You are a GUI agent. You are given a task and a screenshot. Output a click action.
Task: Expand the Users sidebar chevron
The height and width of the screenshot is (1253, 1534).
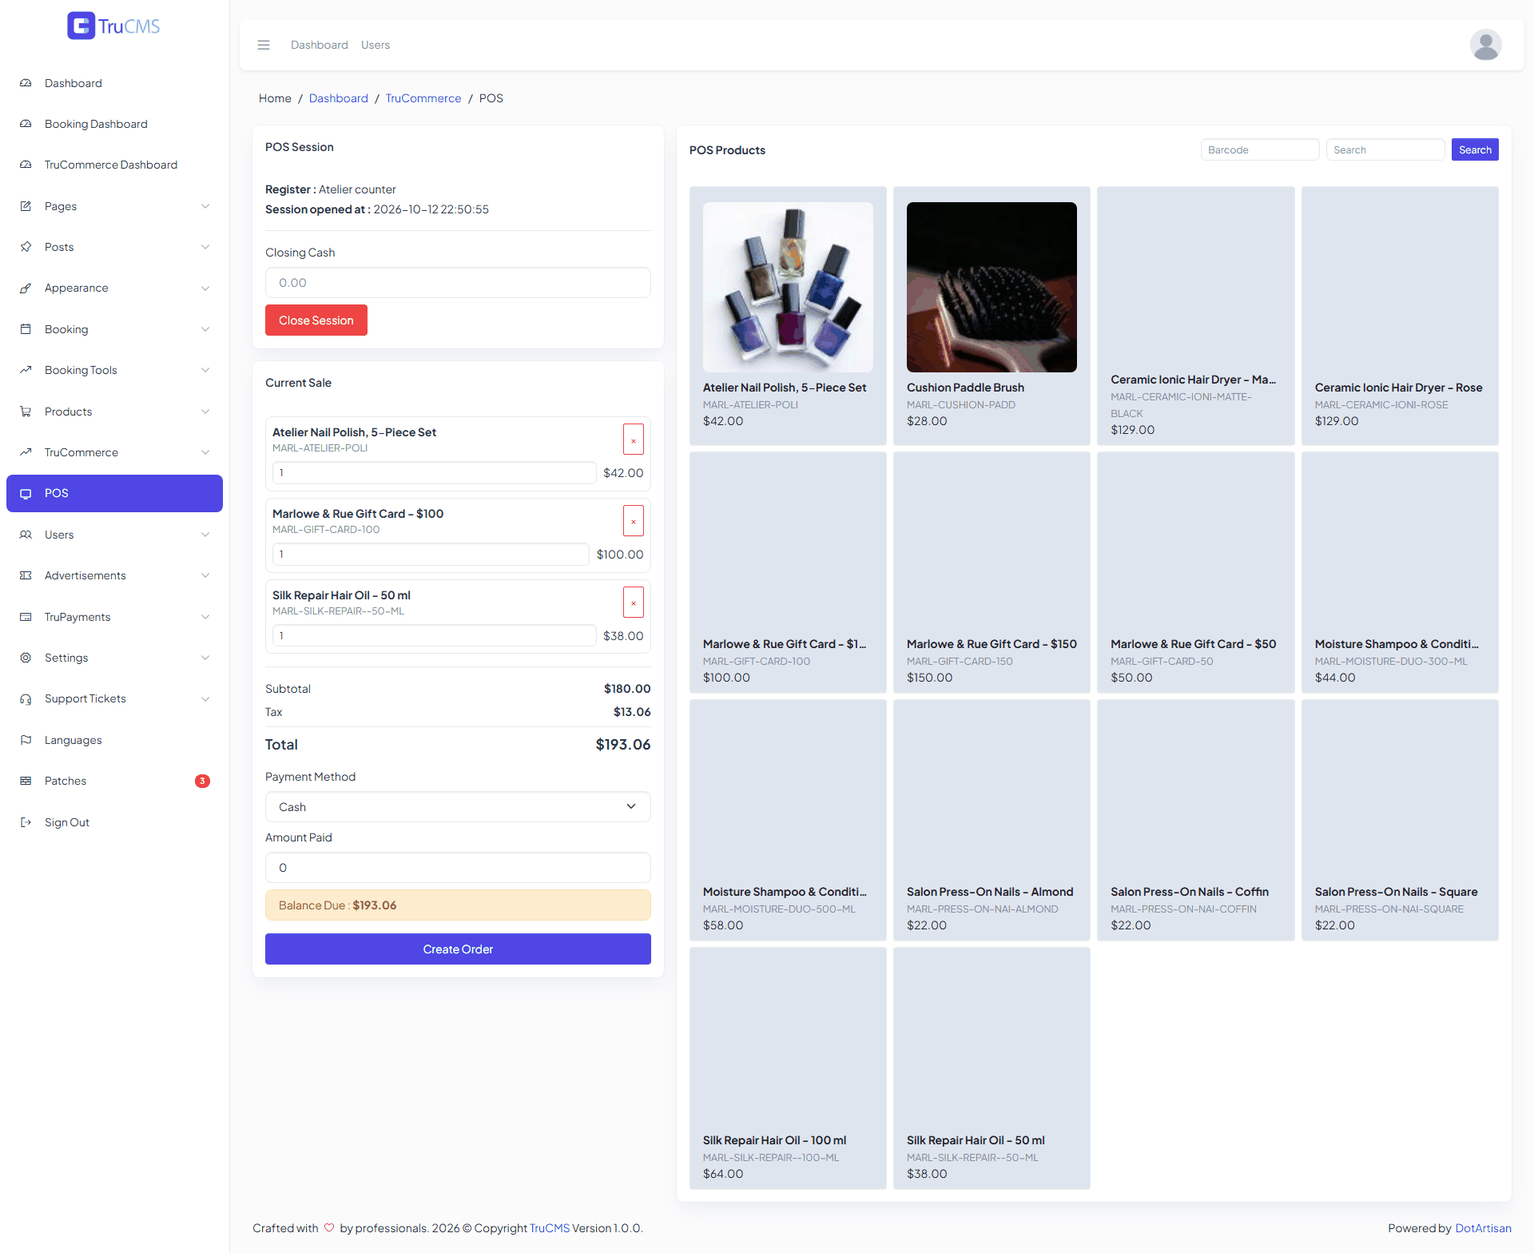pos(205,535)
